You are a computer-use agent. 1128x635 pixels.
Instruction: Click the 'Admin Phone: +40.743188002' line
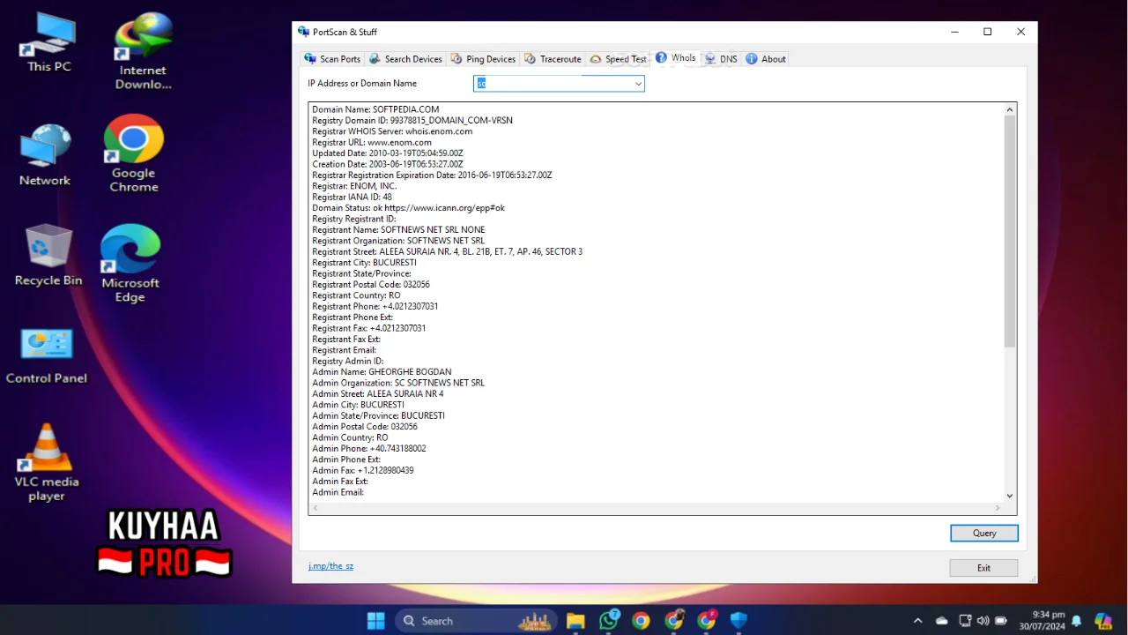click(x=369, y=449)
